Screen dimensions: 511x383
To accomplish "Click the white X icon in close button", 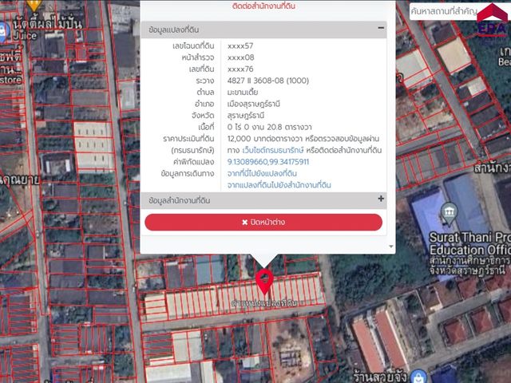I will tap(245, 222).
